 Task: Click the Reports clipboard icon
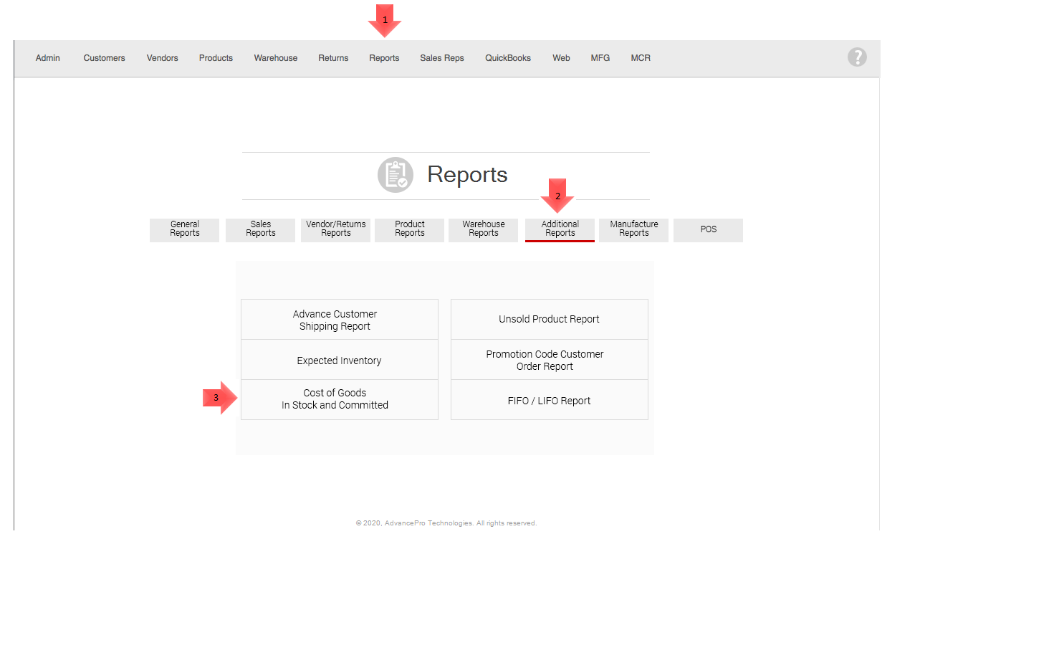click(396, 175)
